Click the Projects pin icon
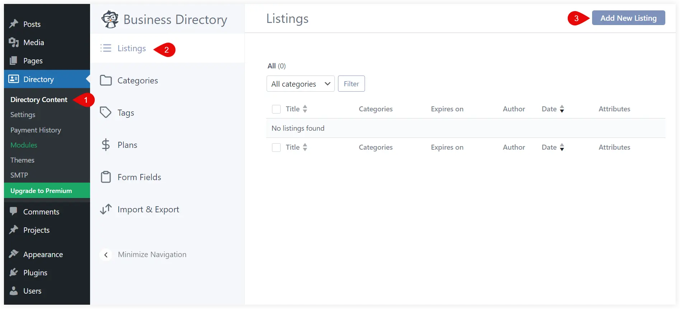The height and width of the screenshot is (309, 680). click(14, 230)
